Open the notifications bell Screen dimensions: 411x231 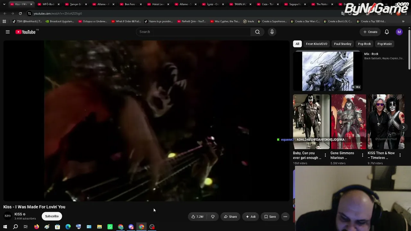pyautogui.click(x=387, y=32)
